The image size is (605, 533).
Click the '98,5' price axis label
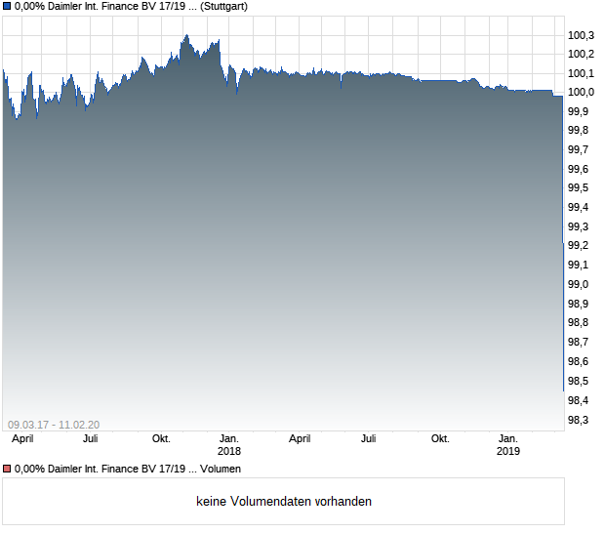(578, 382)
